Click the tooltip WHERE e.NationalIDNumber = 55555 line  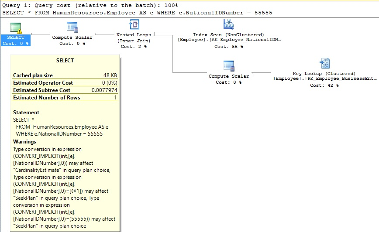pyautogui.click(x=59, y=134)
